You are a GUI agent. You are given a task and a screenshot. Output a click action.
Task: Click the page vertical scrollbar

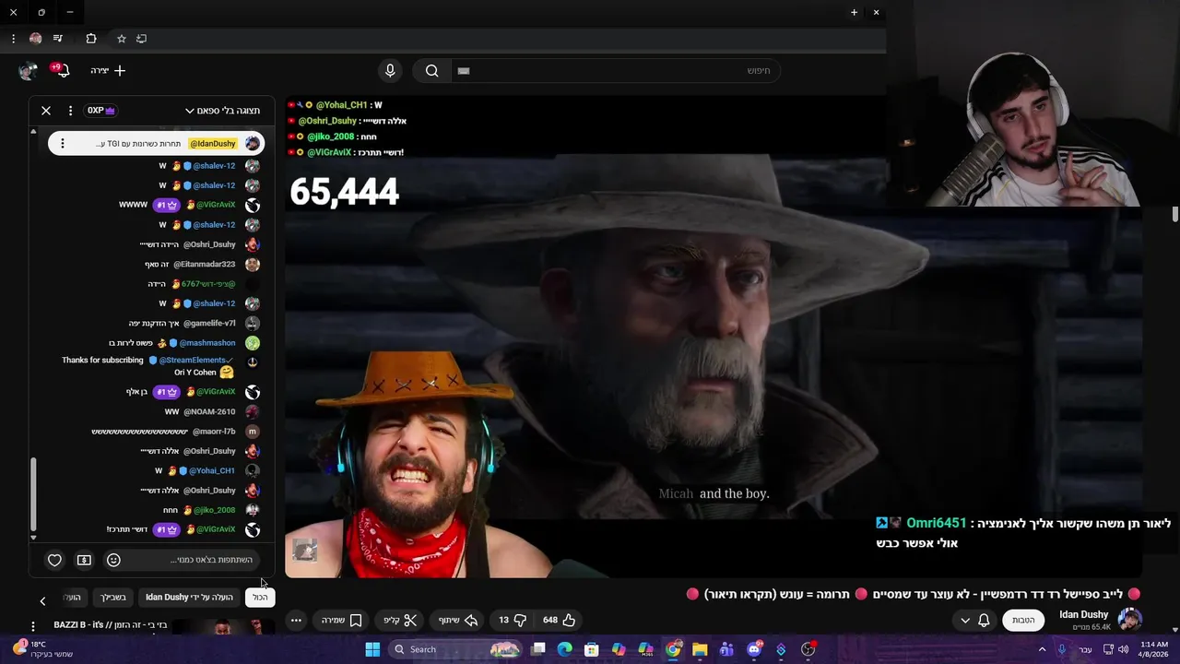(x=1174, y=214)
